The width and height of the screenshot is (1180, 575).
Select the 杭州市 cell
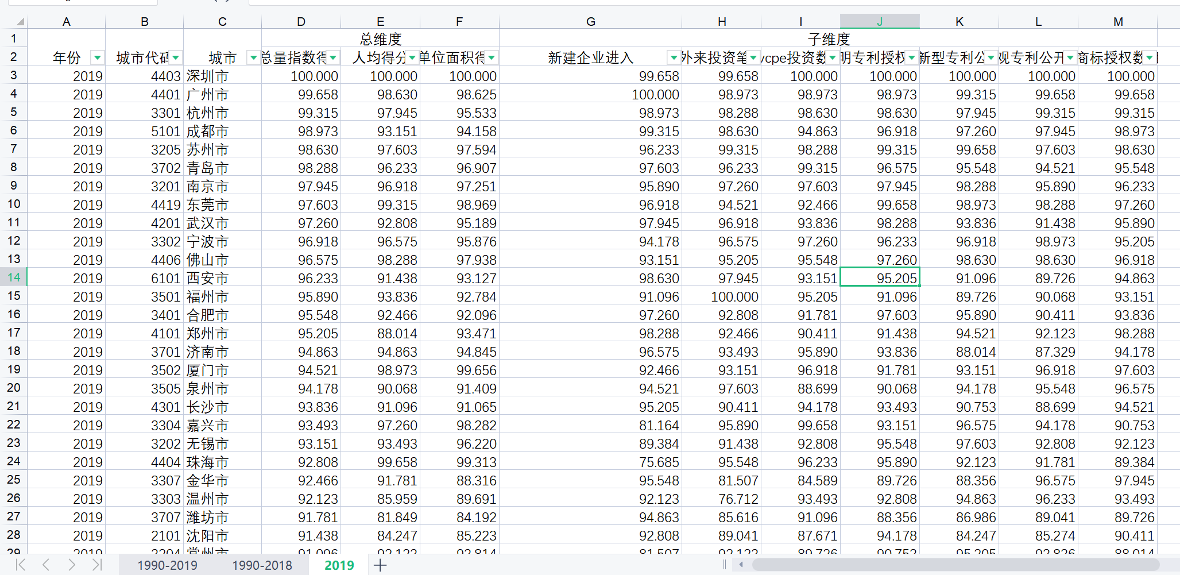pos(223,113)
